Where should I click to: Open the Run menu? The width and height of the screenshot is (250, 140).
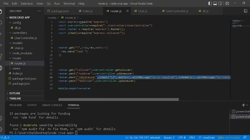[x=57, y=3]
